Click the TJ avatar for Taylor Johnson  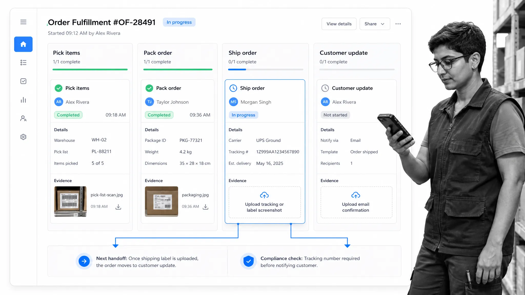pos(149,102)
